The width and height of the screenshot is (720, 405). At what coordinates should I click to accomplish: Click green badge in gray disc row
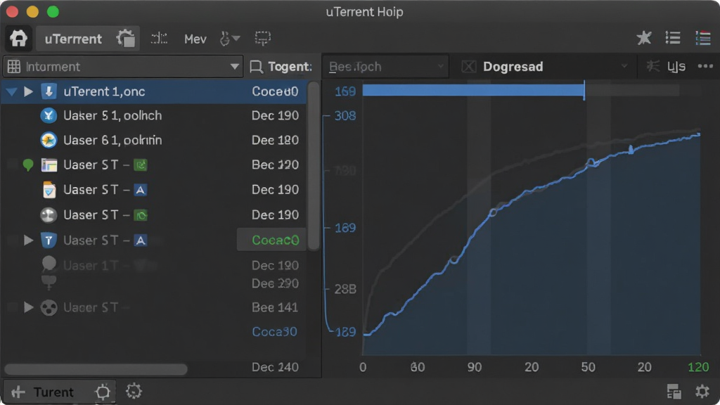(141, 215)
